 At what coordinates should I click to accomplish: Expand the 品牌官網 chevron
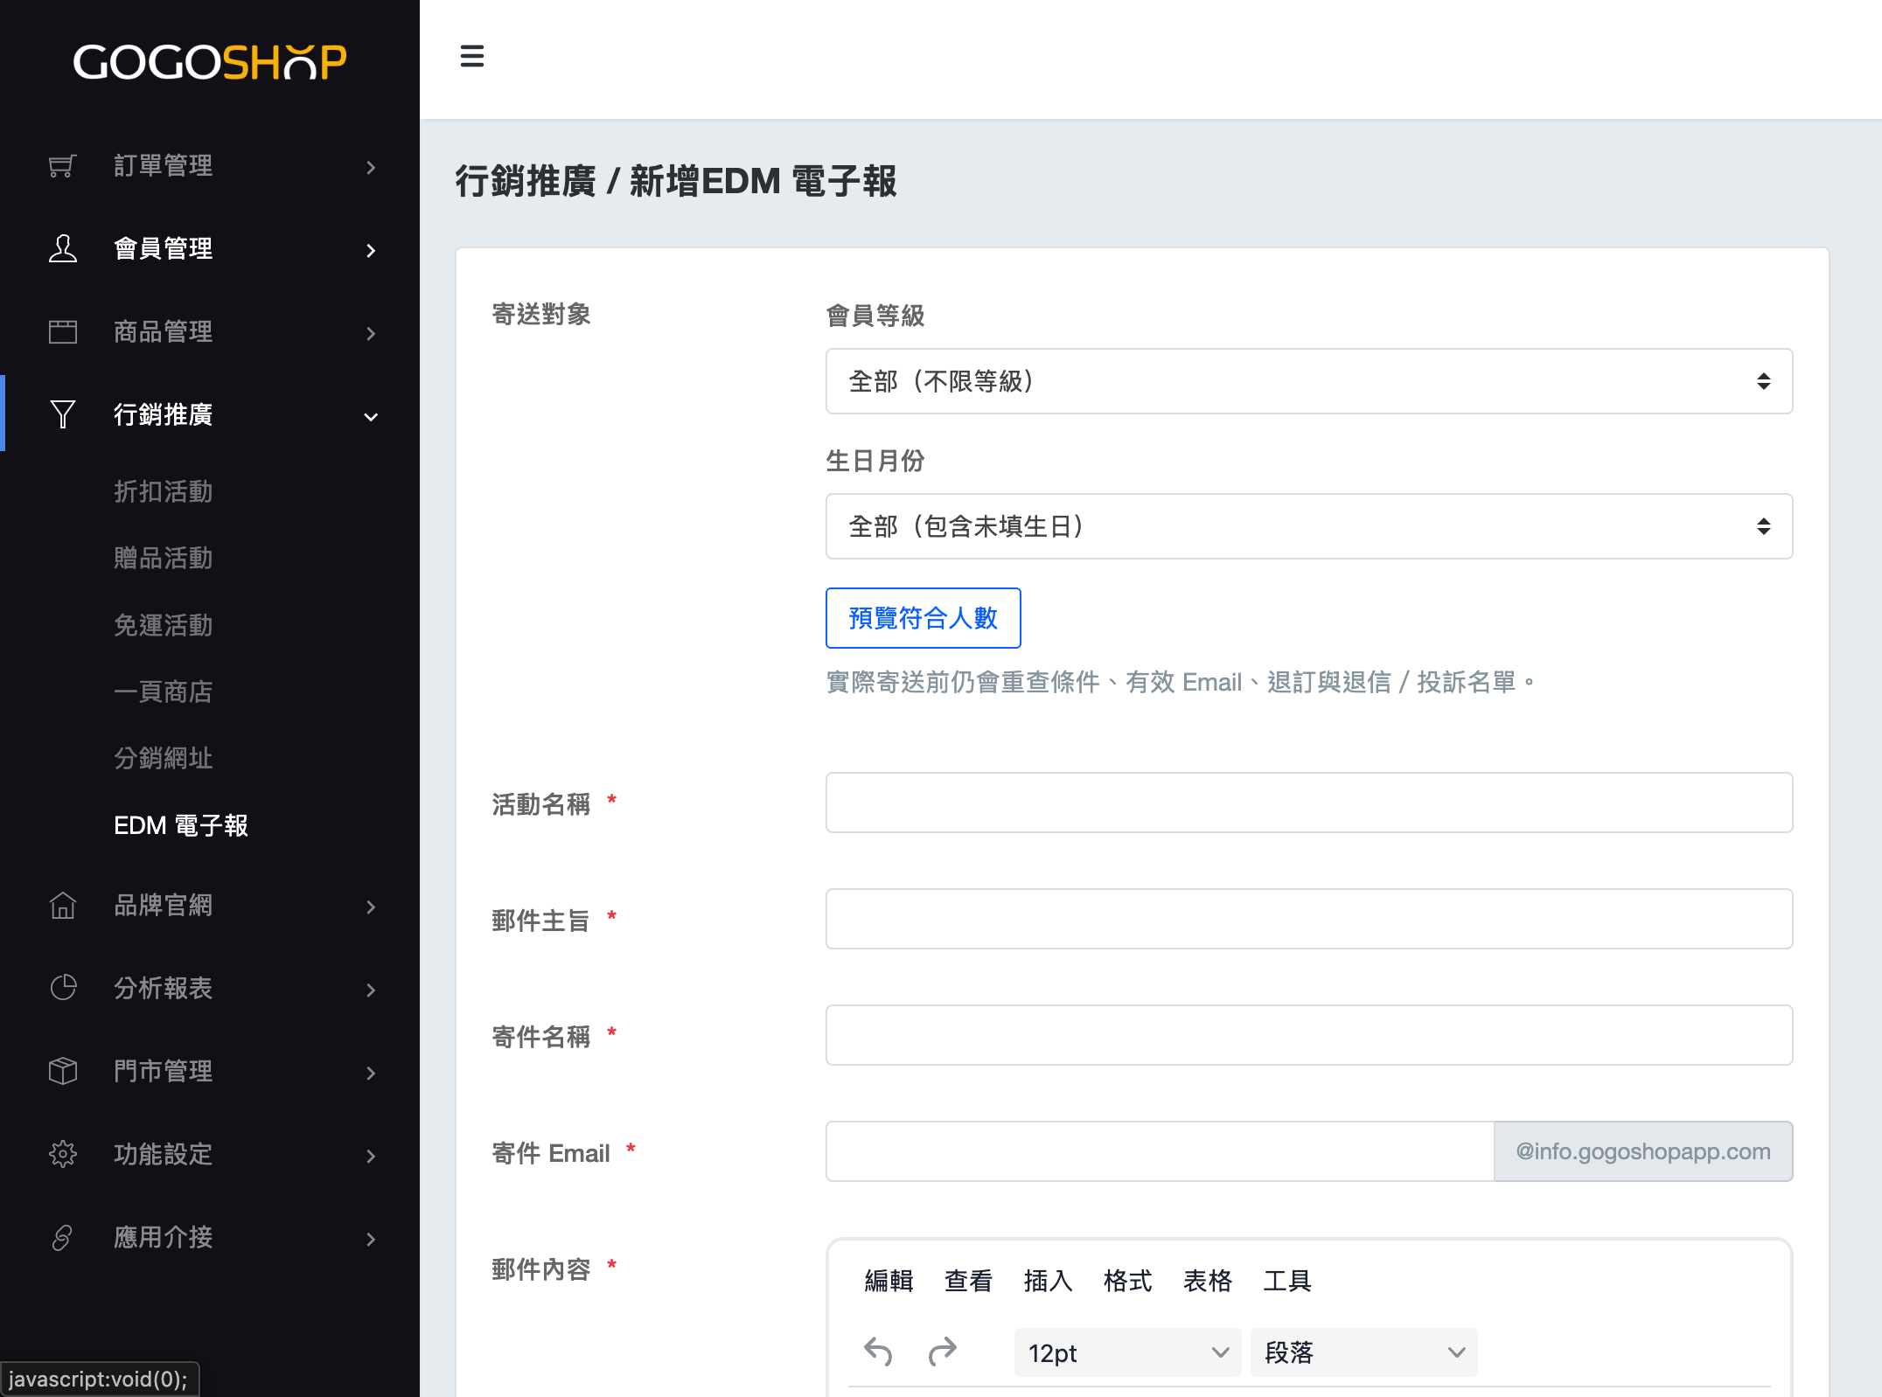371,907
